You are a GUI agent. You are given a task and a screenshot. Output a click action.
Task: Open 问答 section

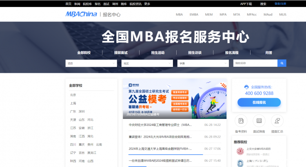269,53
